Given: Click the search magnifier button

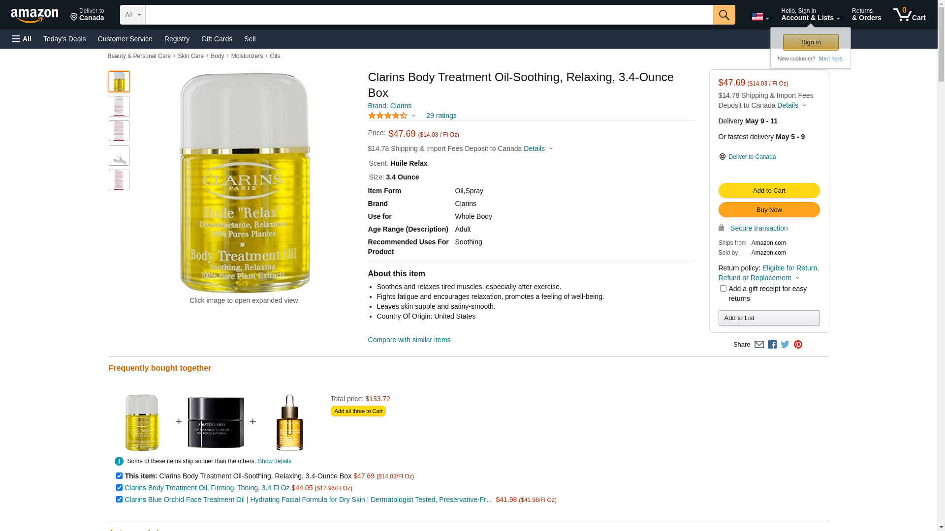Looking at the screenshot, I should 724,15.
